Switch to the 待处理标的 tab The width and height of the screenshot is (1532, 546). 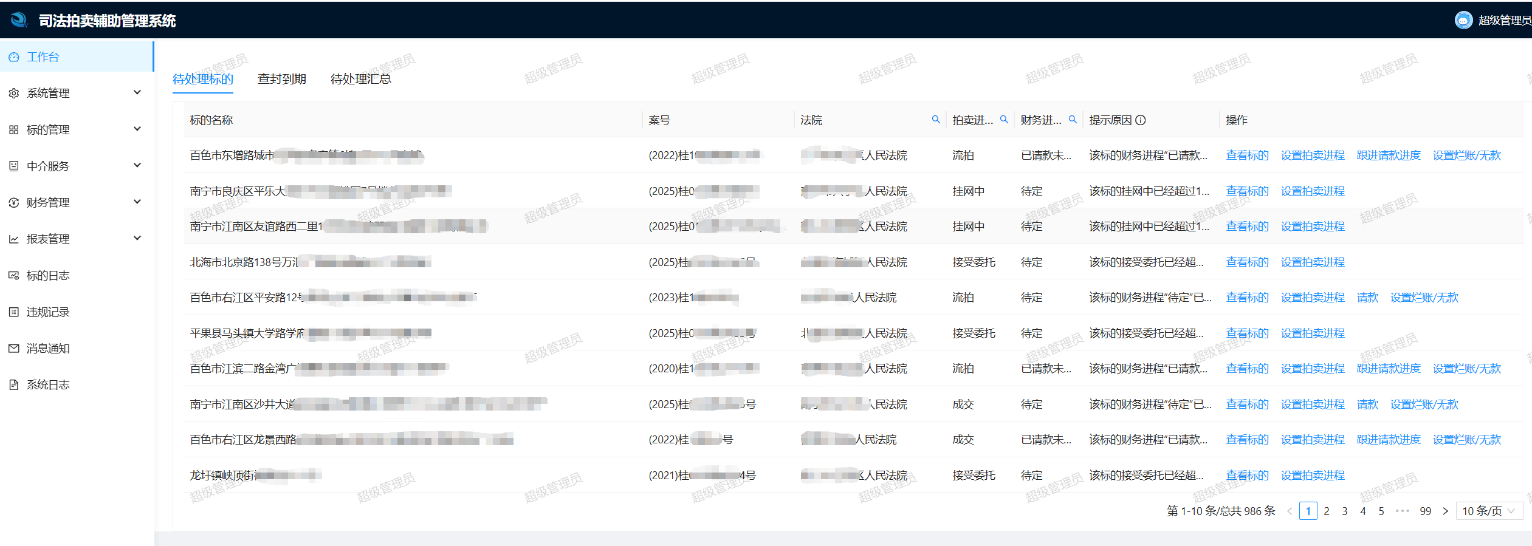203,79
